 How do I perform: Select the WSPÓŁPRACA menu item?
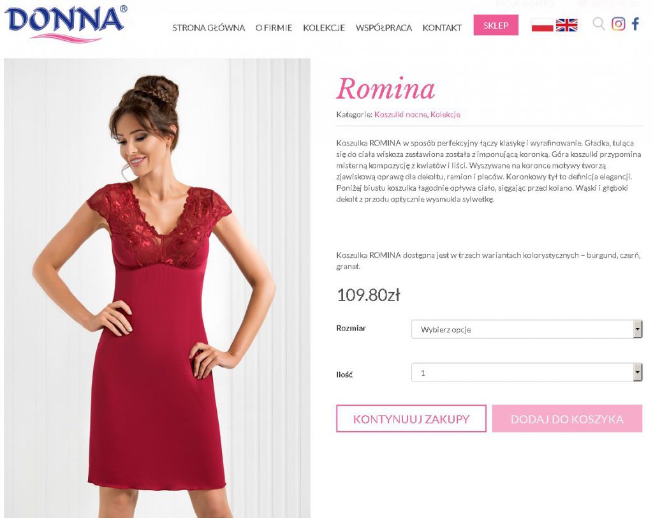click(383, 28)
